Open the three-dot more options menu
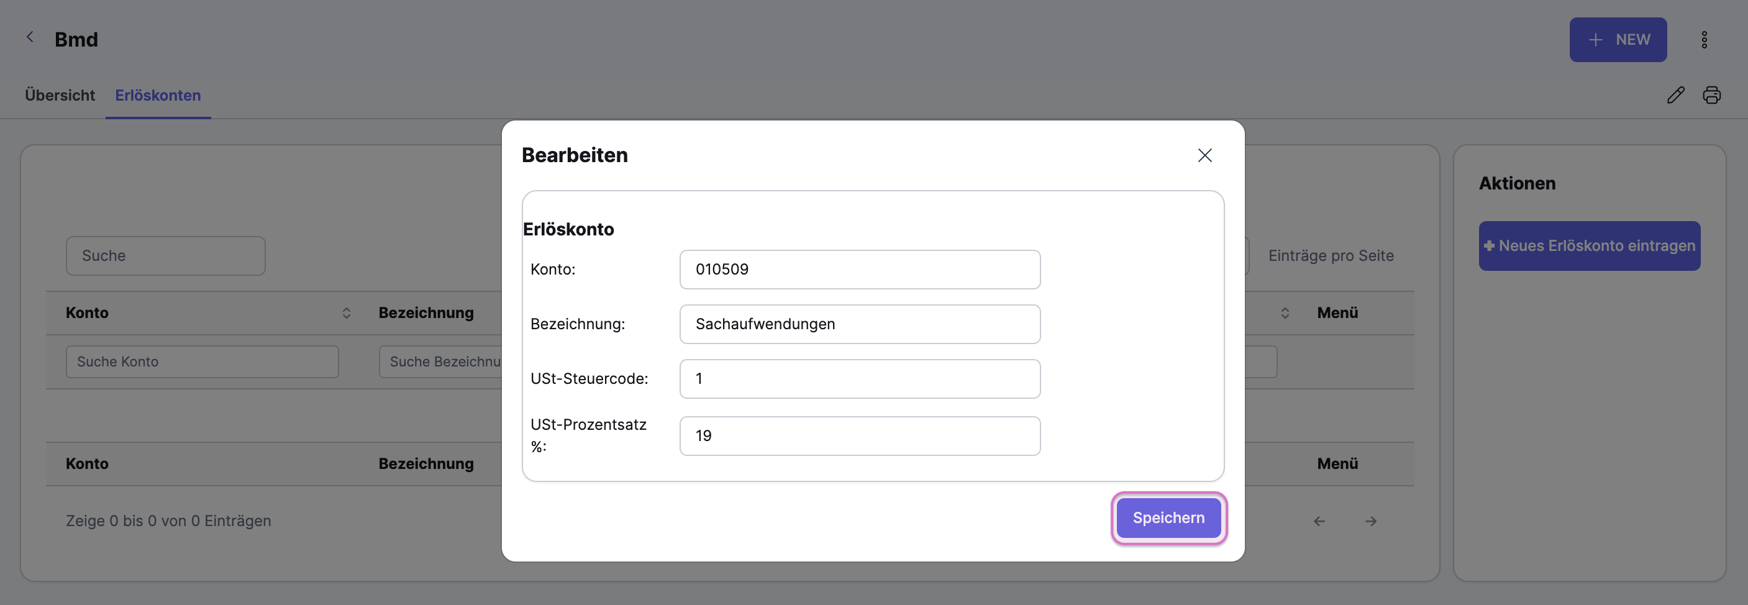This screenshot has height=605, width=1748. (x=1704, y=40)
